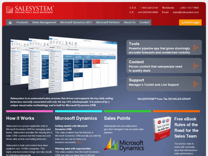
Task: Open the Products menu
Action: 22,22
